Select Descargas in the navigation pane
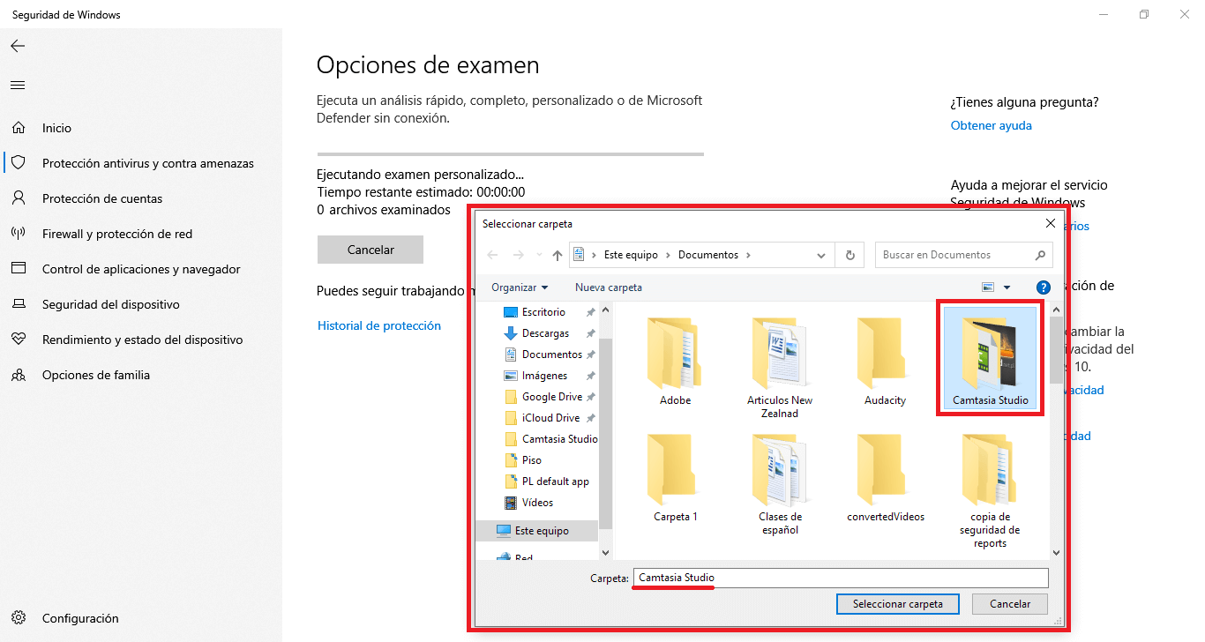The height and width of the screenshot is (642, 1205). pyautogui.click(x=545, y=333)
